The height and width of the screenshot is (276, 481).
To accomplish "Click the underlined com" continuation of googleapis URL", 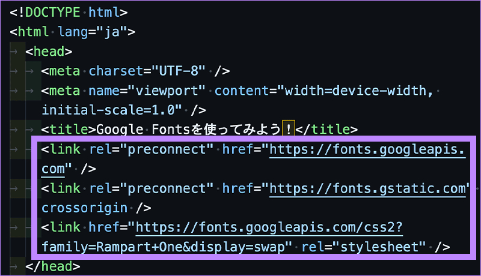I will point(57,169).
